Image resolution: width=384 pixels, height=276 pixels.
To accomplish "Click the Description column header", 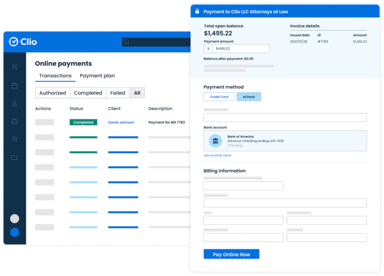I will coord(160,109).
